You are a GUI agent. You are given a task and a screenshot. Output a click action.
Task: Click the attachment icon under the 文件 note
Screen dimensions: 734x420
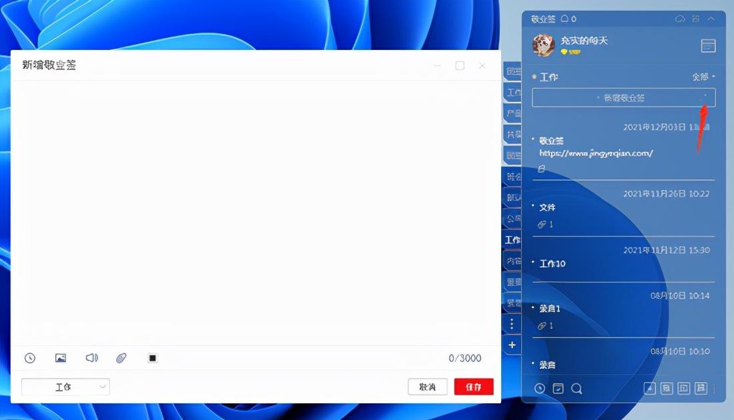(x=542, y=225)
